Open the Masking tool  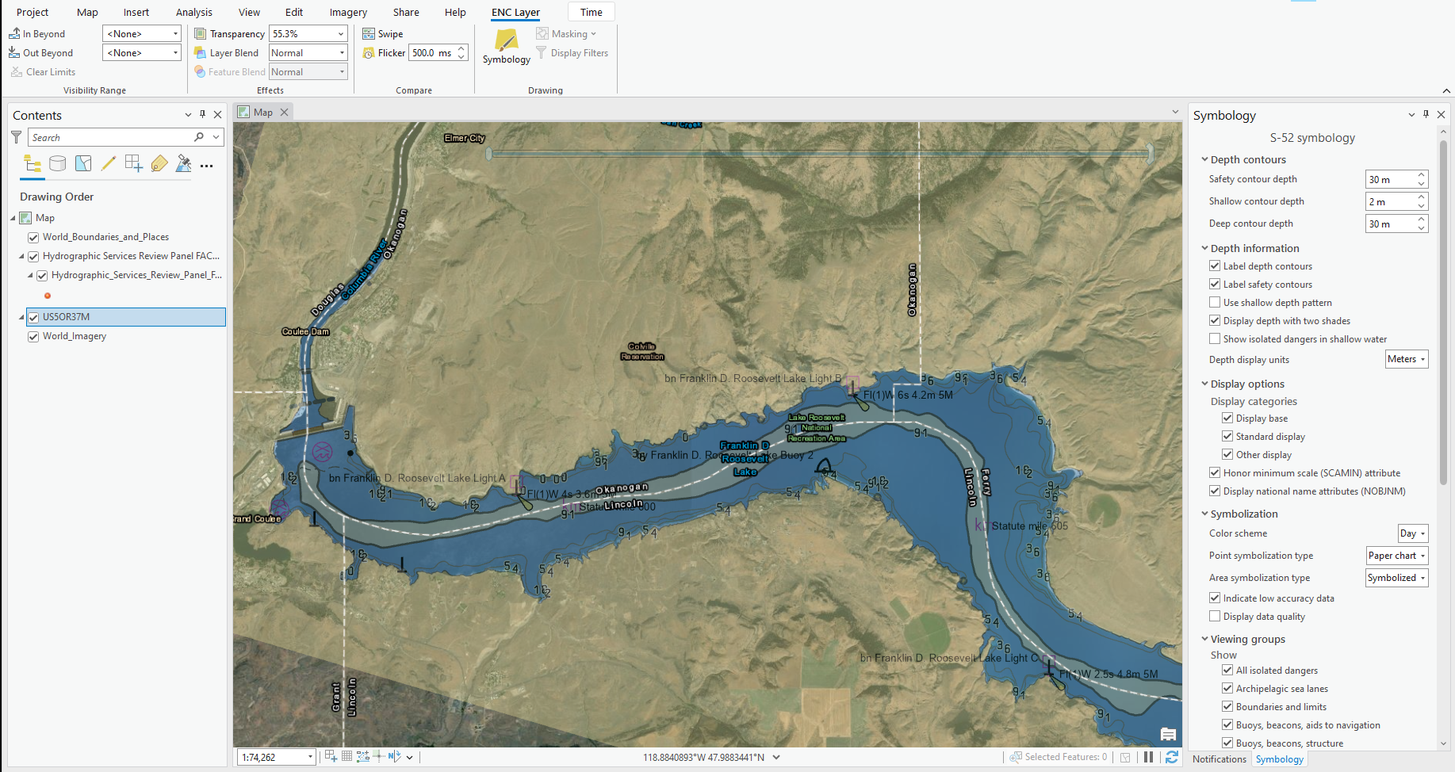pos(566,34)
